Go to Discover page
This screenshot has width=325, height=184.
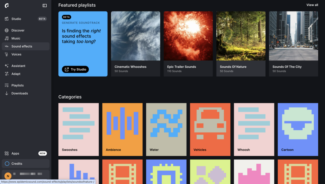[x=26, y=30]
